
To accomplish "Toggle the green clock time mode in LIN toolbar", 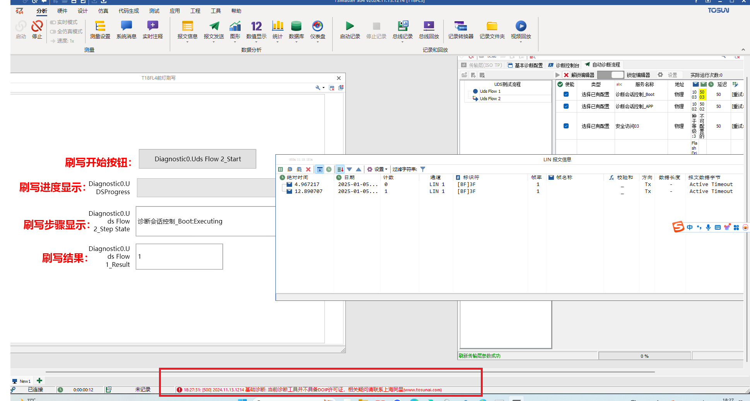I will [x=329, y=169].
